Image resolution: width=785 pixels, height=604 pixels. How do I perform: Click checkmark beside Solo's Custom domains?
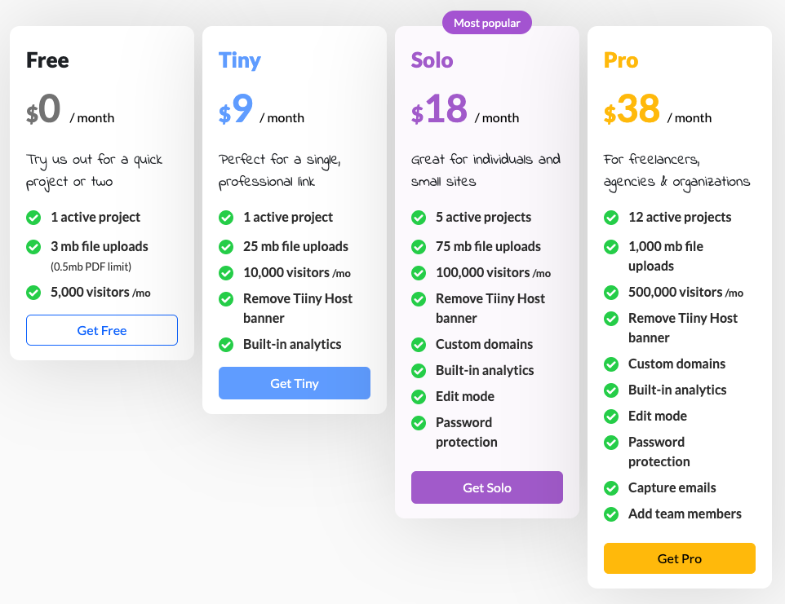419,345
